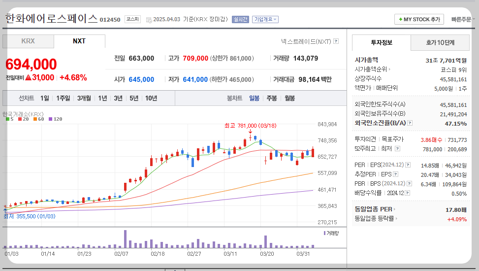Choose the 일봉 candlestick chart
This screenshot has width=479, height=271.
(x=254, y=98)
